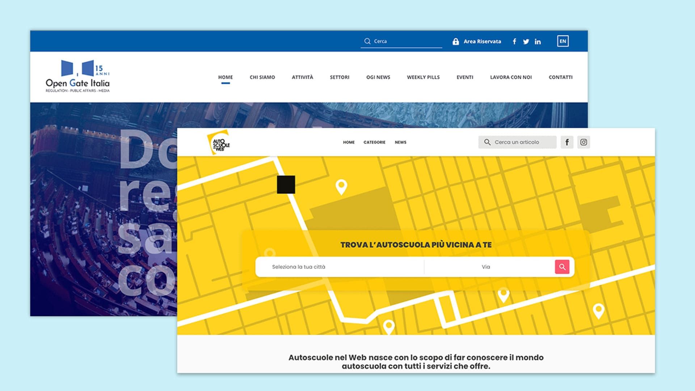Go to LAVORA CON NOI section
The image size is (695, 391).
(511, 77)
